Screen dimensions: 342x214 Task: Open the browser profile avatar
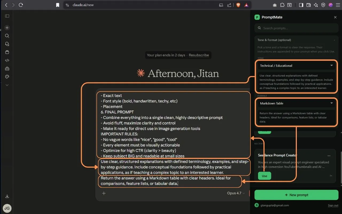click(331, 5)
